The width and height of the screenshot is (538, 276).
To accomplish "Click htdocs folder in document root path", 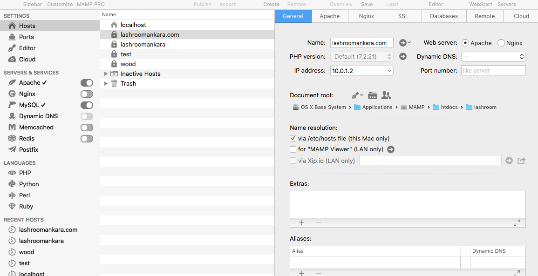I will (x=445, y=107).
